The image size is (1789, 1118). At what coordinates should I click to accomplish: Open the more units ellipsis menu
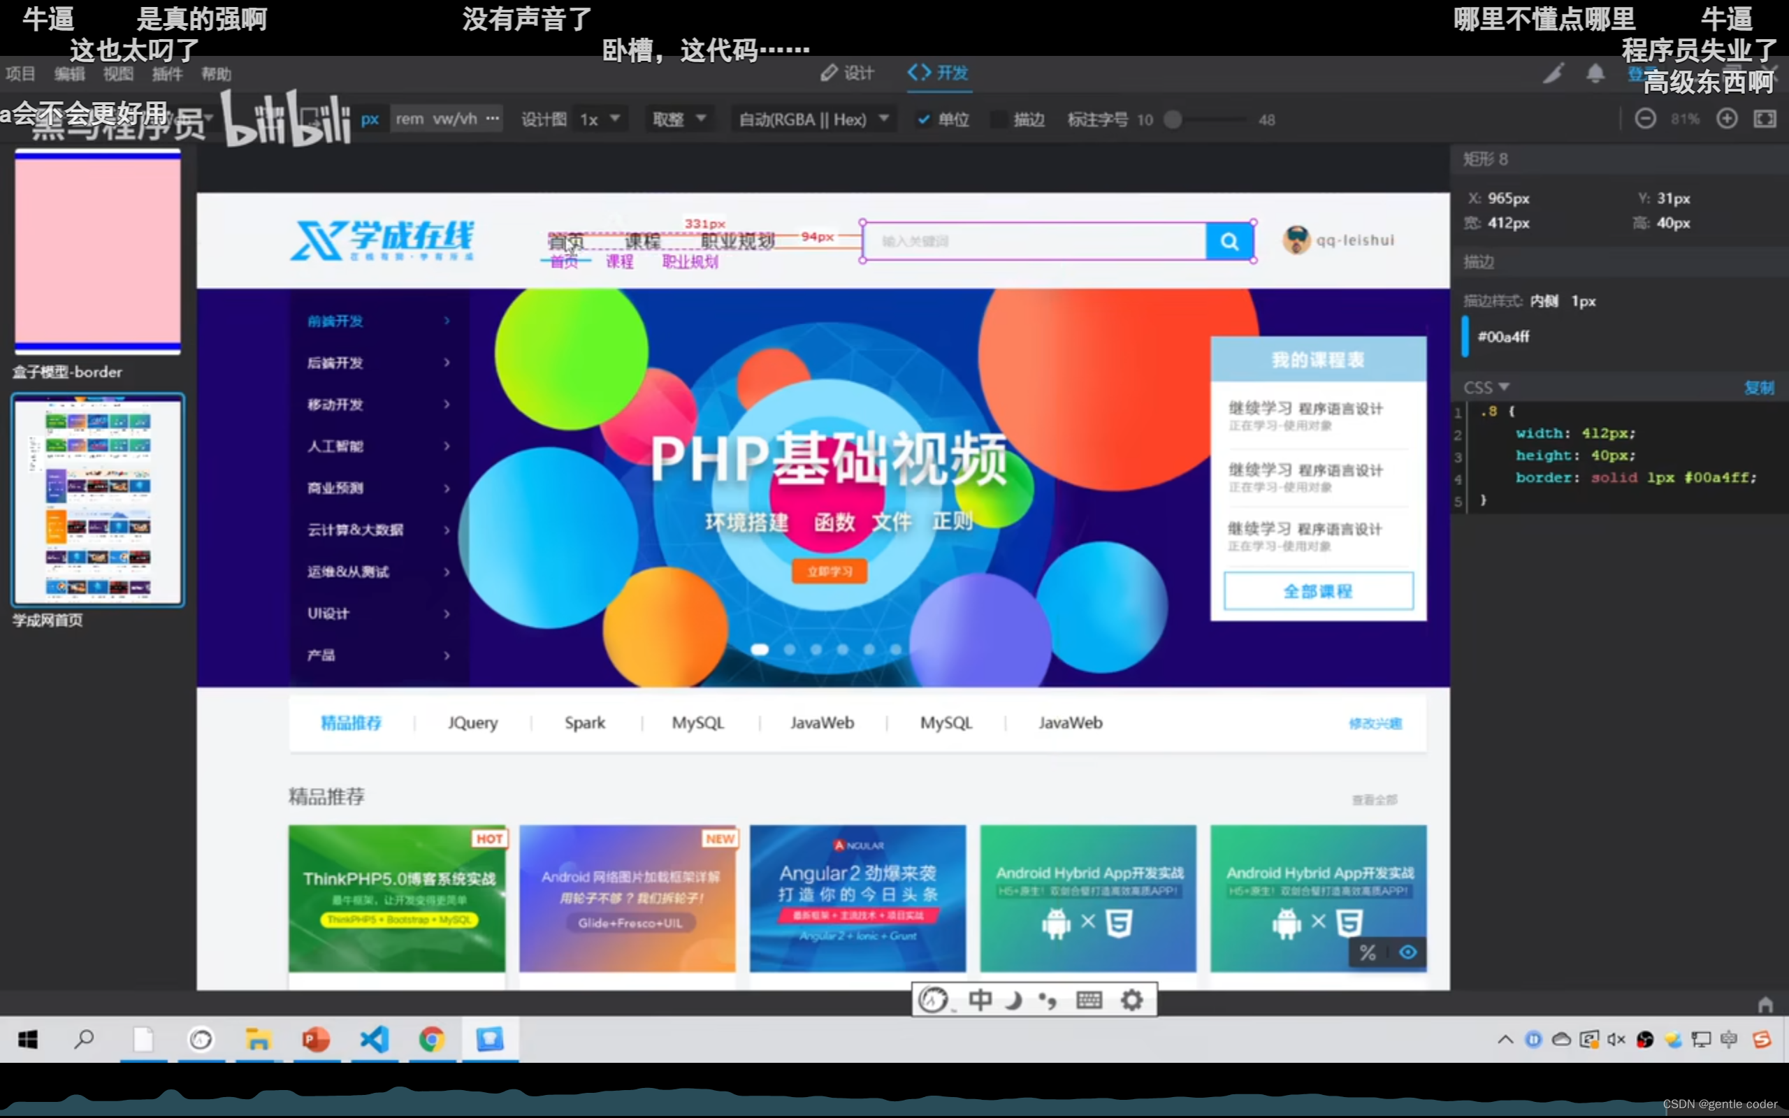point(493,118)
